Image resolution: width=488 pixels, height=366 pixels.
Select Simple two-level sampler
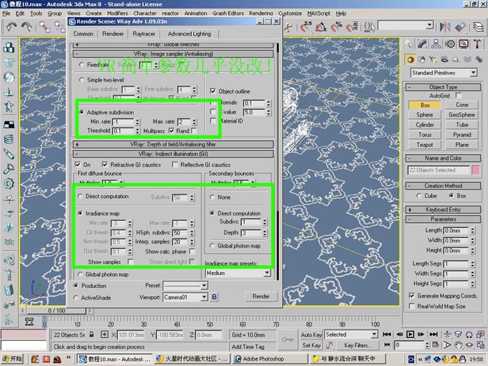[82, 79]
